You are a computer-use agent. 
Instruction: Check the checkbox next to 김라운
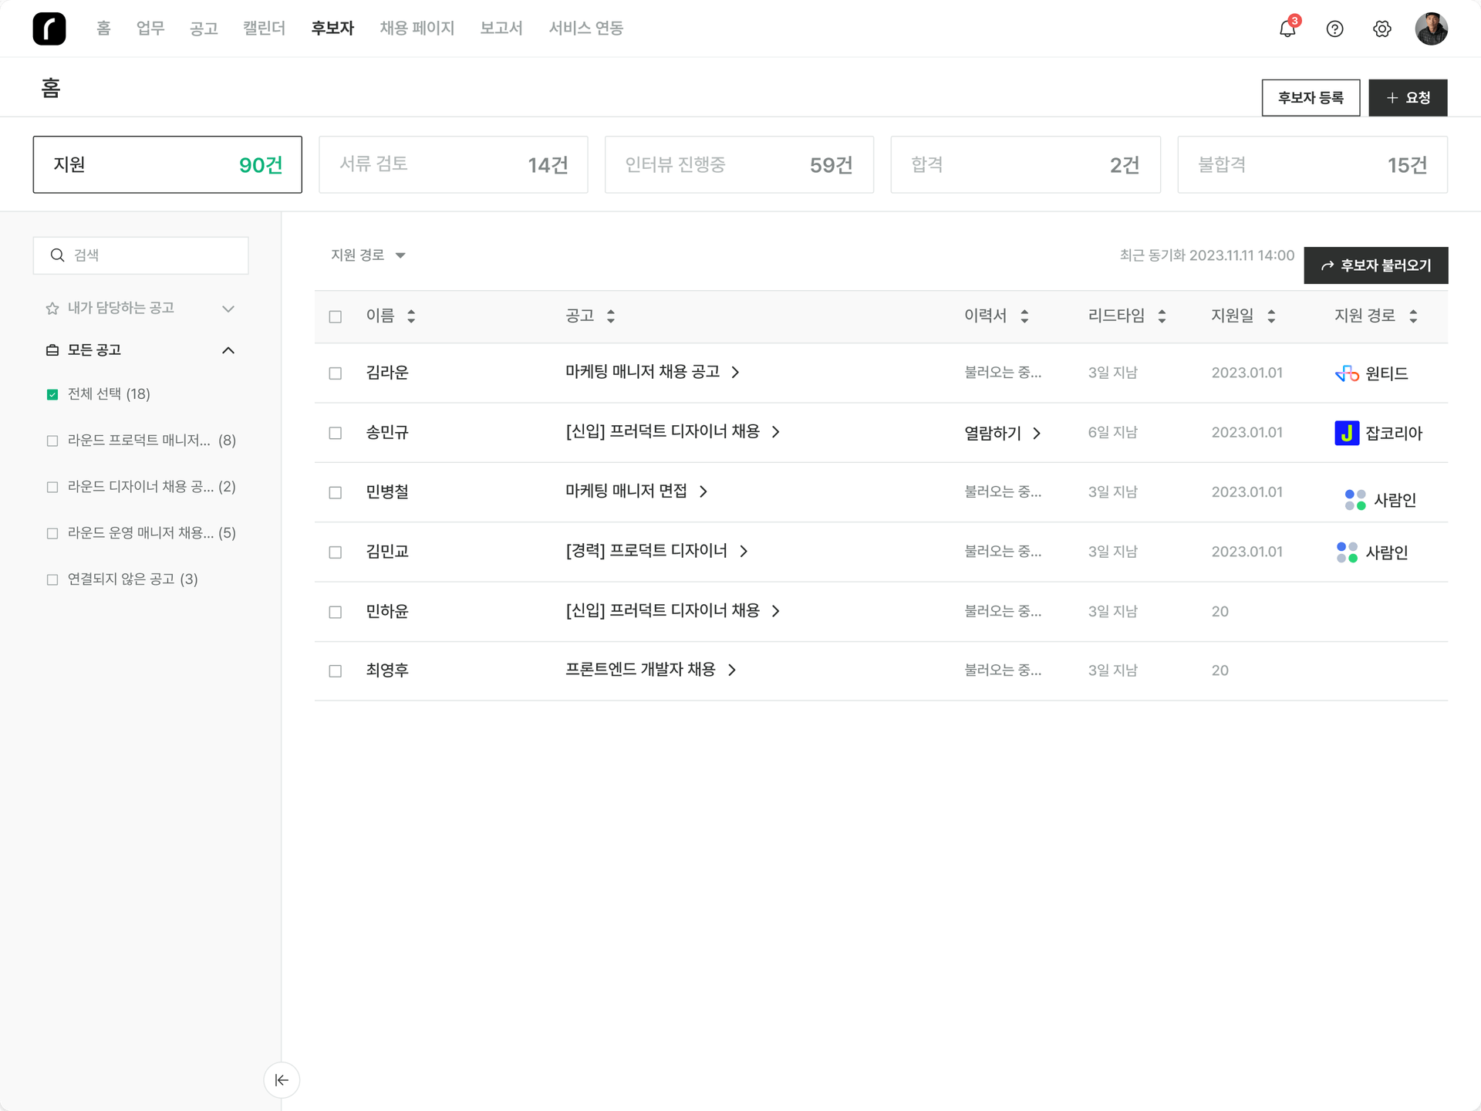[336, 373]
